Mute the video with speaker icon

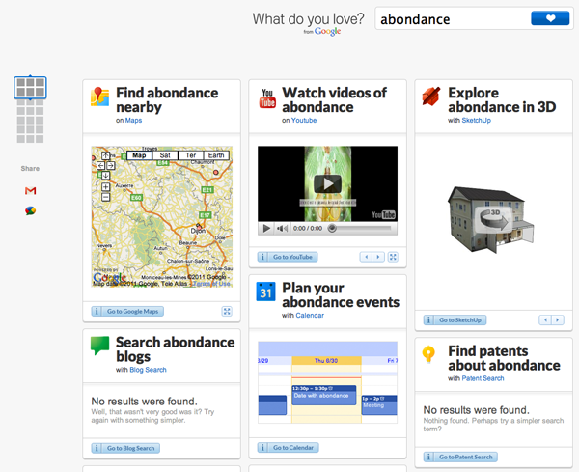coord(282,229)
